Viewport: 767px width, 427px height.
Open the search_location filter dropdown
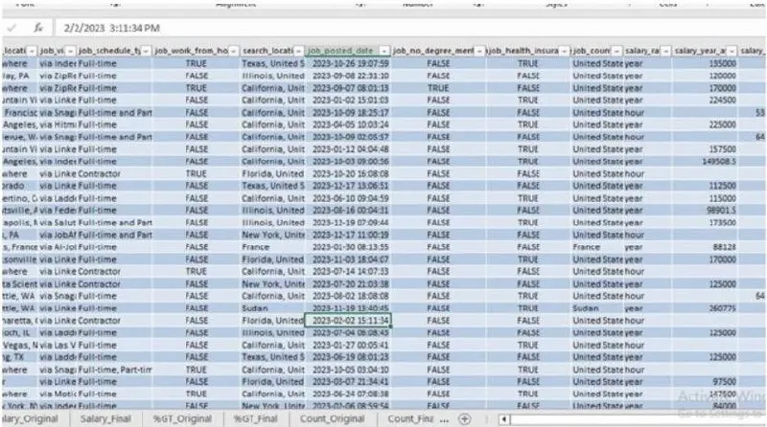(x=298, y=51)
